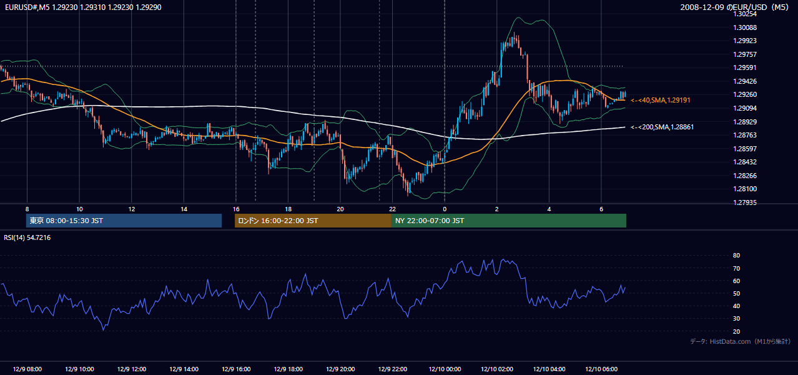
Task: Click hour tick 8 under the price chart
Action: (27, 209)
